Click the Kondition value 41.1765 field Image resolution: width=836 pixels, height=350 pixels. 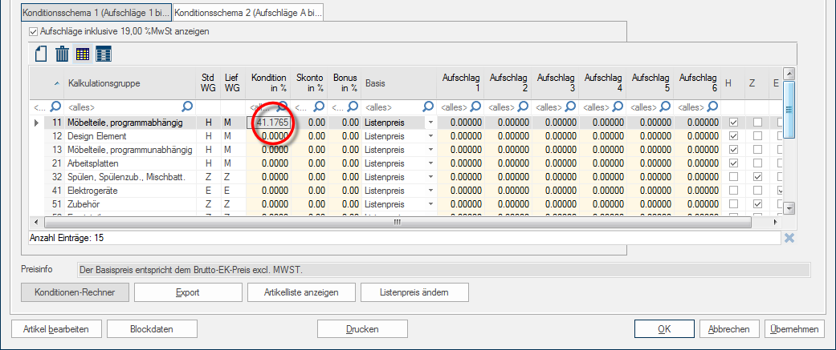[x=271, y=123]
